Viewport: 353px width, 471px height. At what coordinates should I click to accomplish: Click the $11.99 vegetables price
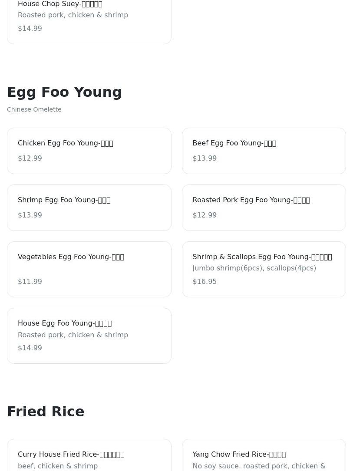(30, 281)
